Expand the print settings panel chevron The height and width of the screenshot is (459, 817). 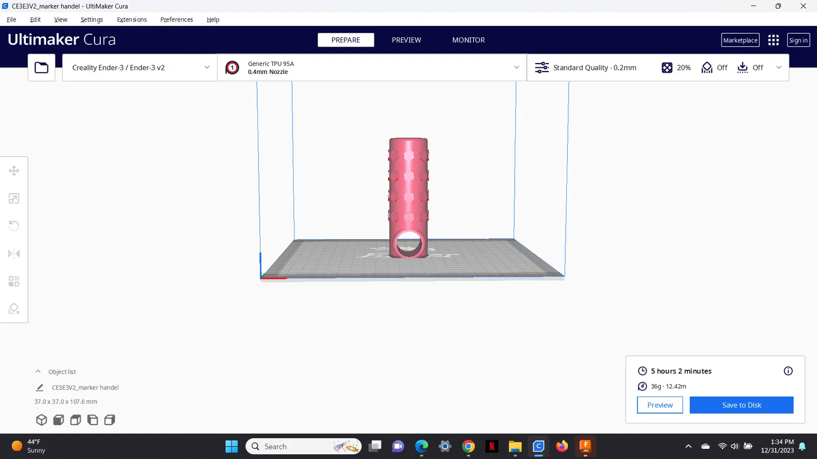coord(779,67)
